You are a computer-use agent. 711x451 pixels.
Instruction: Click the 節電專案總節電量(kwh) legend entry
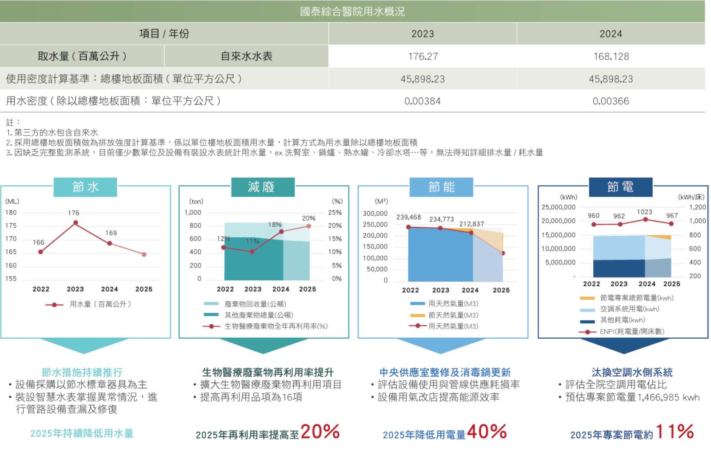click(x=627, y=298)
